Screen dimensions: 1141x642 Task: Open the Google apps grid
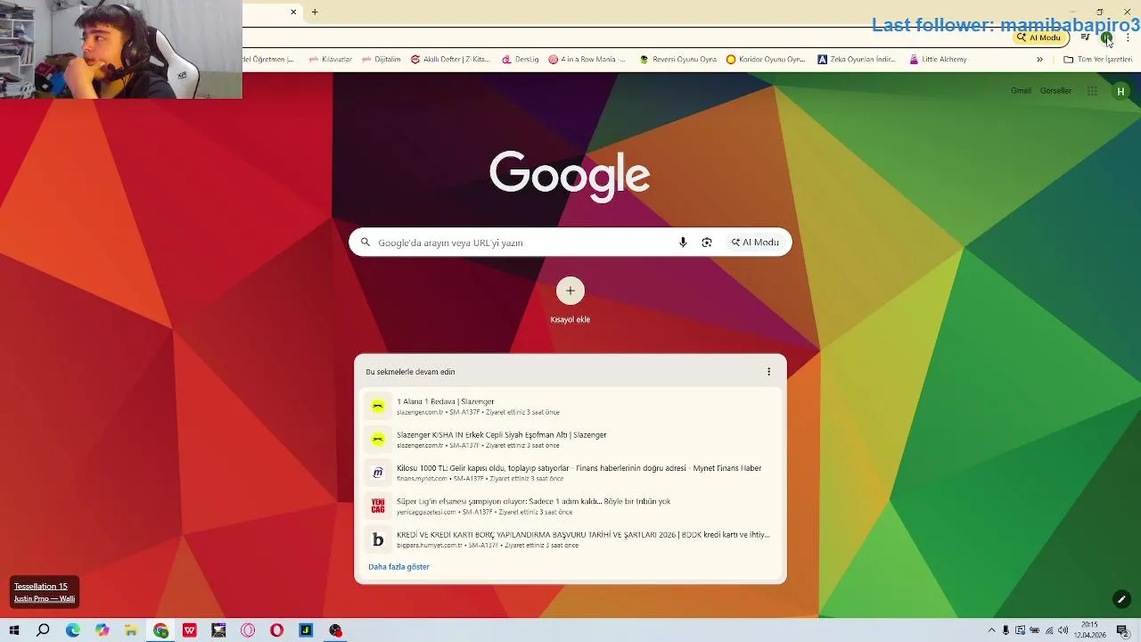[1092, 91]
